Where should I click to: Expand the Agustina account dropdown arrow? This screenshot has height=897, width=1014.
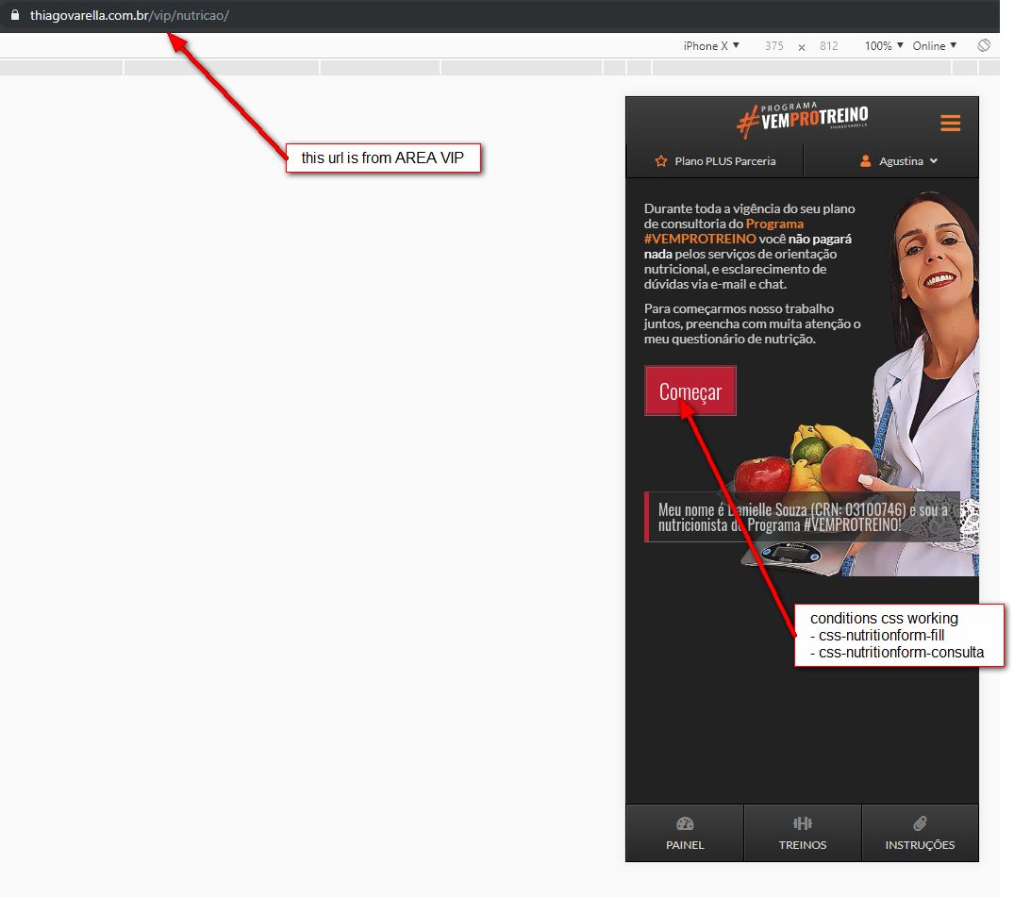pyautogui.click(x=933, y=161)
